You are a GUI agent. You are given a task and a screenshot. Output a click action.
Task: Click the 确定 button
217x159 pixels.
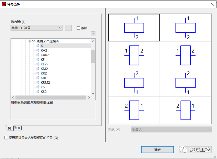point(157,149)
